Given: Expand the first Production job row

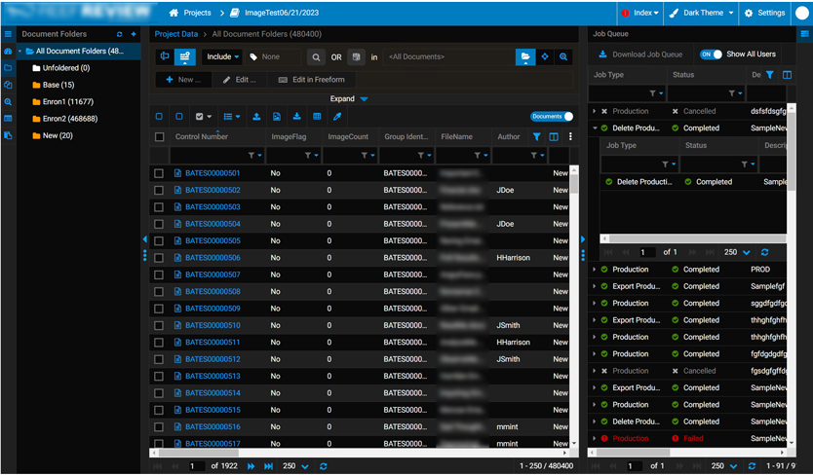Looking at the screenshot, I should click(595, 111).
